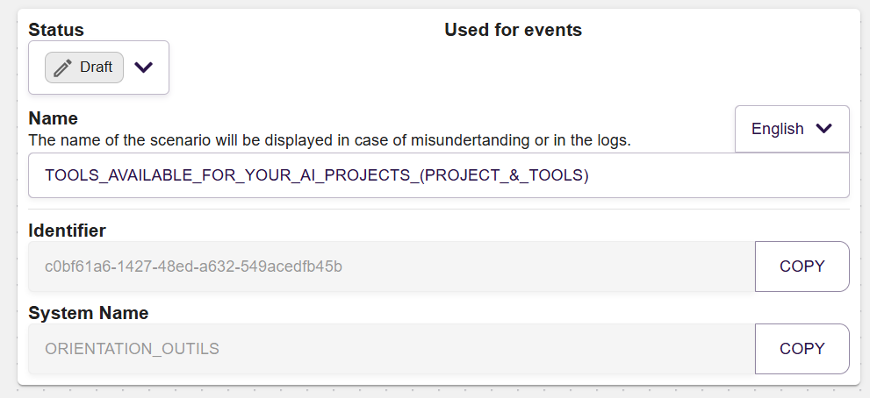Screen dimensions: 870x398
Task: Click the scenario name description text
Action: [329, 140]
